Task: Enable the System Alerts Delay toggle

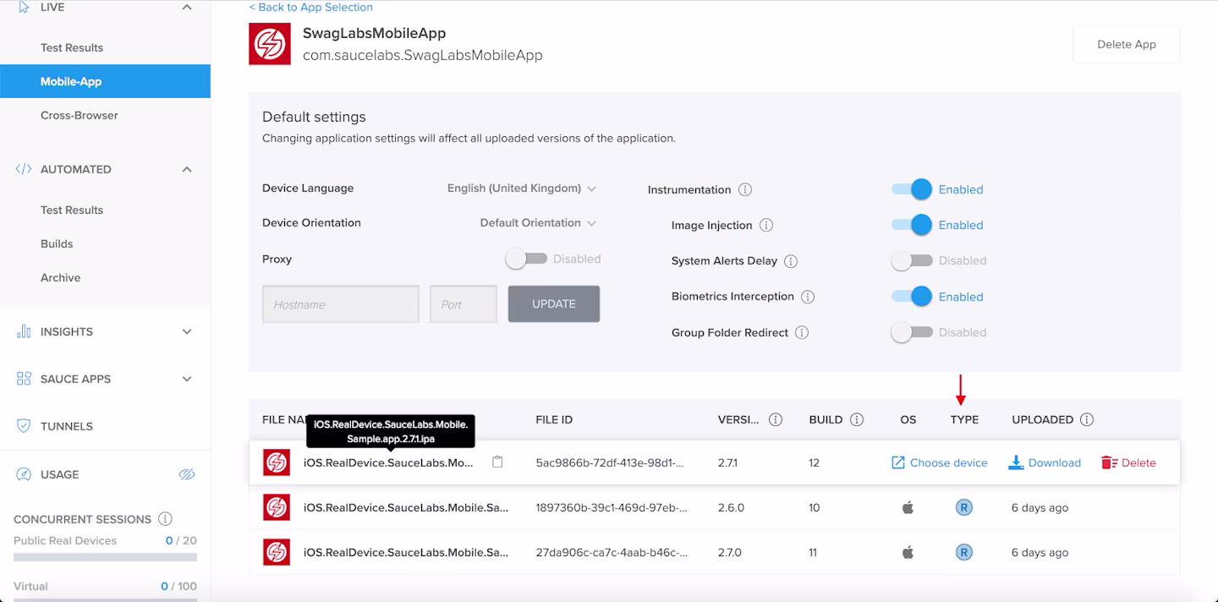Action: [912, 260]
